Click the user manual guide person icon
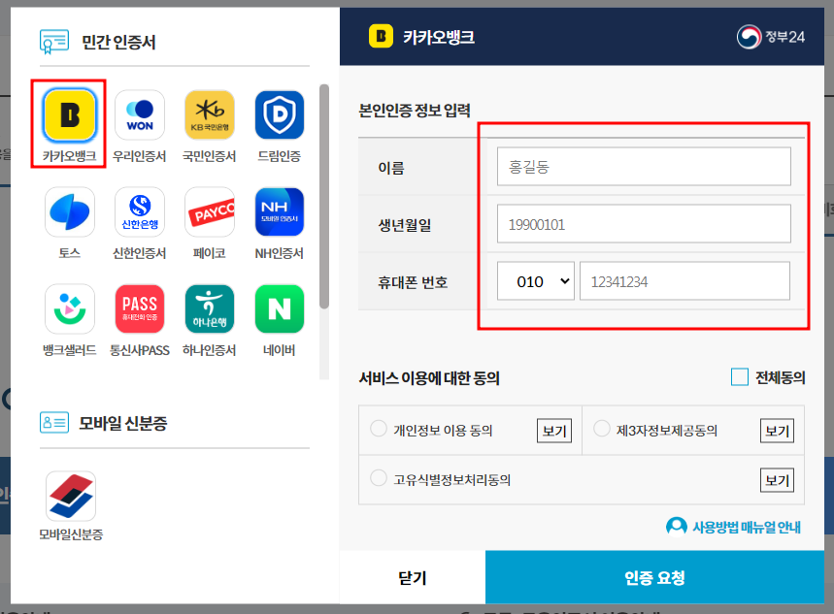Image resolution: width=834 pixels, height=614 pixels. (x=677, y=527)
